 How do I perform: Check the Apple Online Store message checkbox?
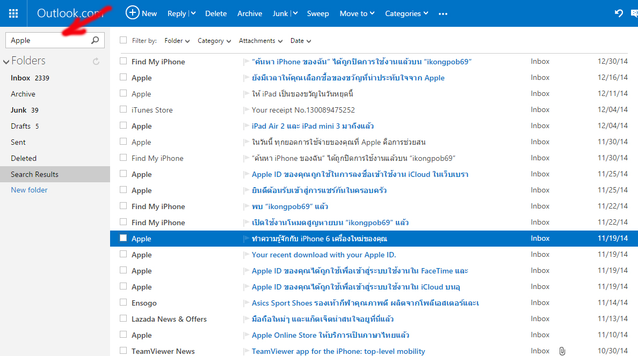click(124, 335)
